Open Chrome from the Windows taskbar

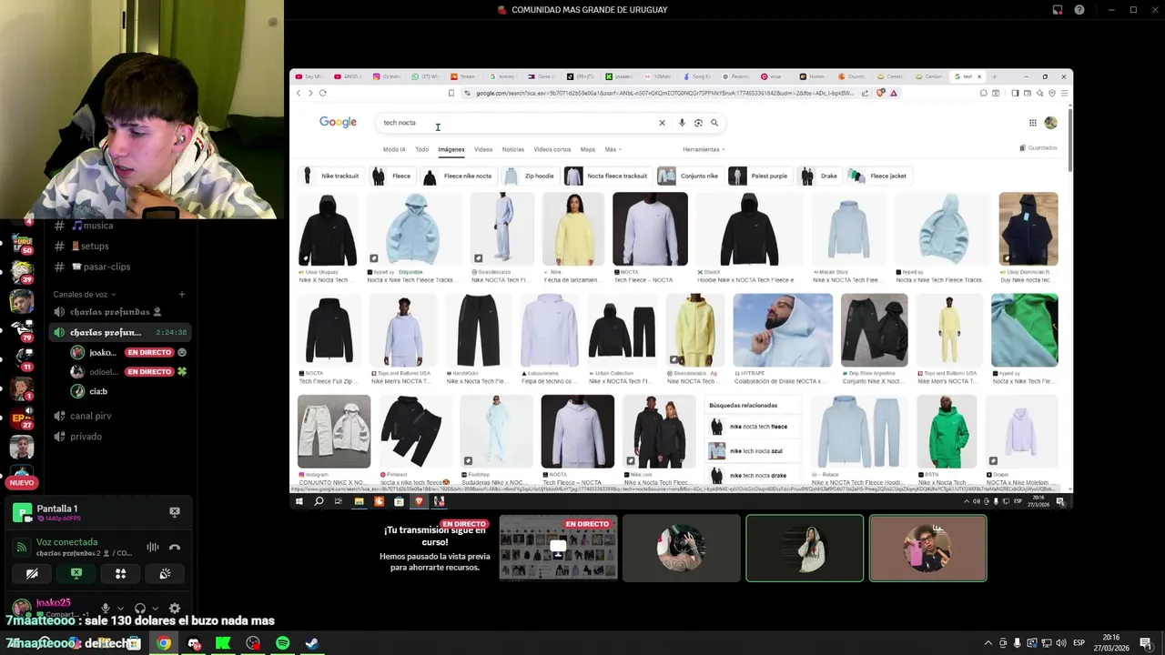(164, 643)
